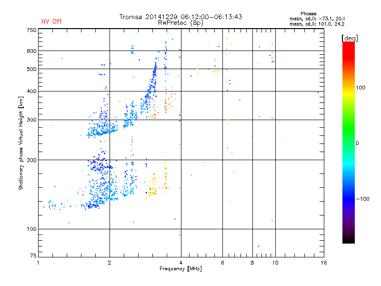This screenshot has width=381, height=286.
Task: Click the y-axis tick label '200'
Action: click(31, 160)
